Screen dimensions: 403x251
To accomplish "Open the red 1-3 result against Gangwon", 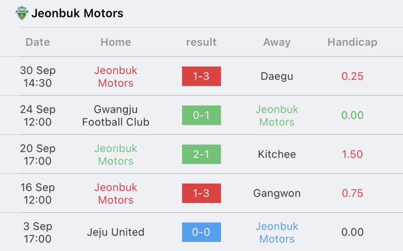I will pos(201,193).
